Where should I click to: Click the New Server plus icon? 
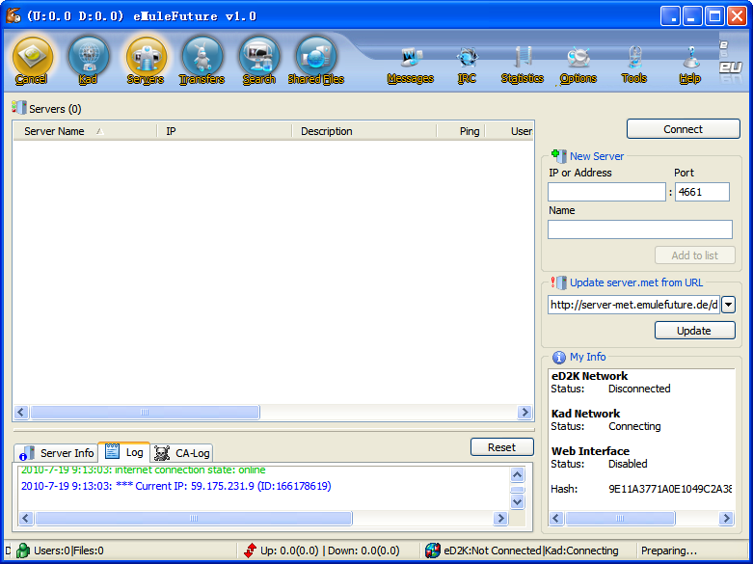558,155
